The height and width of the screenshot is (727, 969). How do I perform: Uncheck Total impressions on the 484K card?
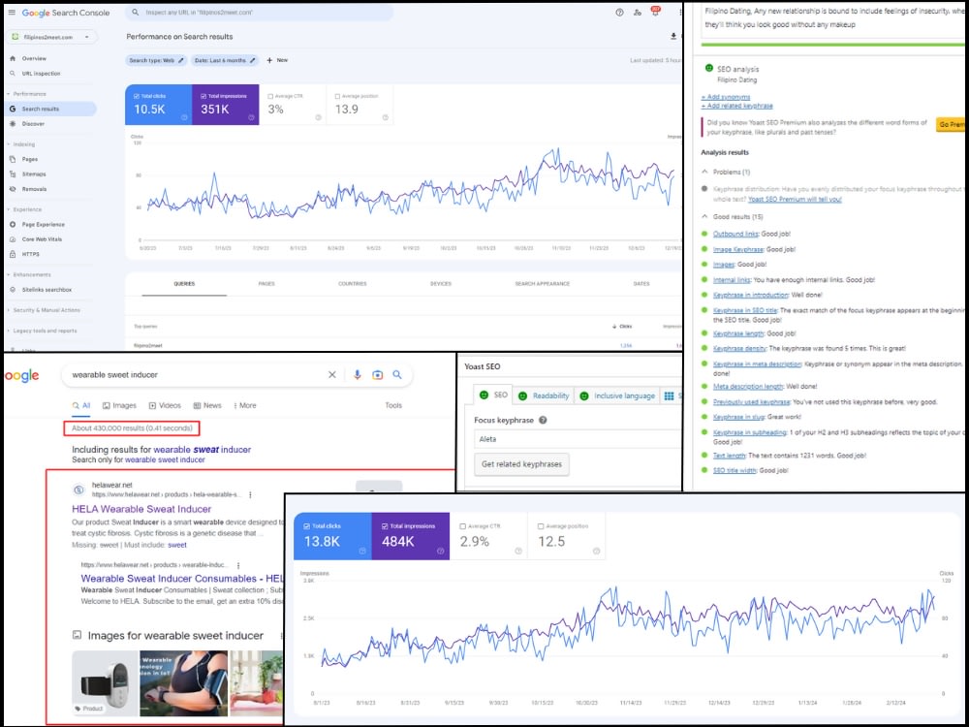pos(385,526)
